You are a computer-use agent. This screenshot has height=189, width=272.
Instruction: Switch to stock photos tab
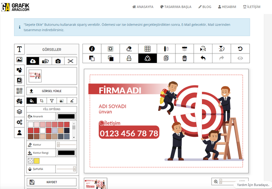(x=45, y=61)
